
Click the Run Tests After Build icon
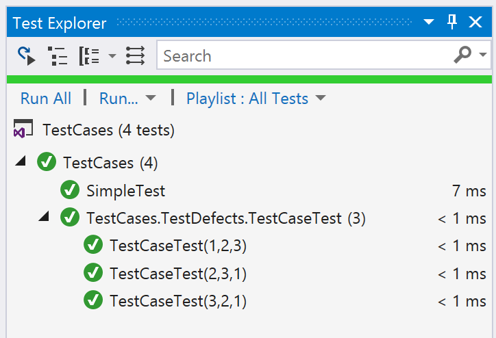pyautogui.click(x=26, y=56)
